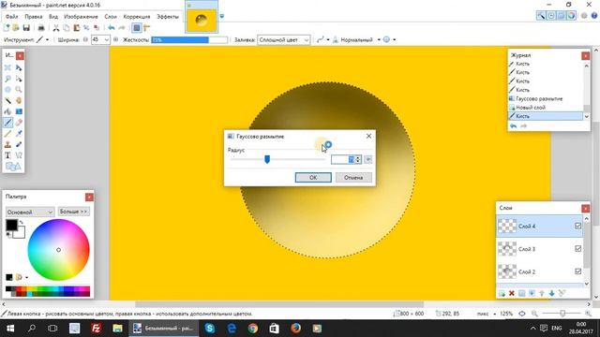This screenshot has height=337, width=600.
Task: Select the Zoom magnifier tool
Action: click(19, 90)
